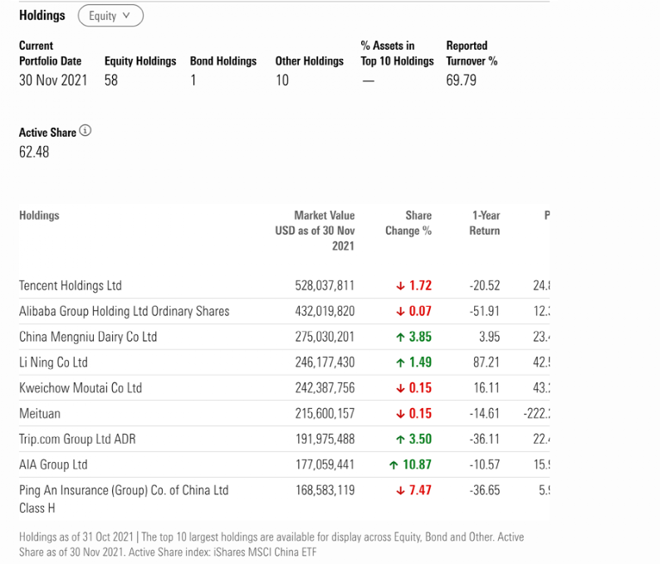Click Trip.com share change up 3.50
The height and width of the screenshot is (564, 660).
point(413,439)
